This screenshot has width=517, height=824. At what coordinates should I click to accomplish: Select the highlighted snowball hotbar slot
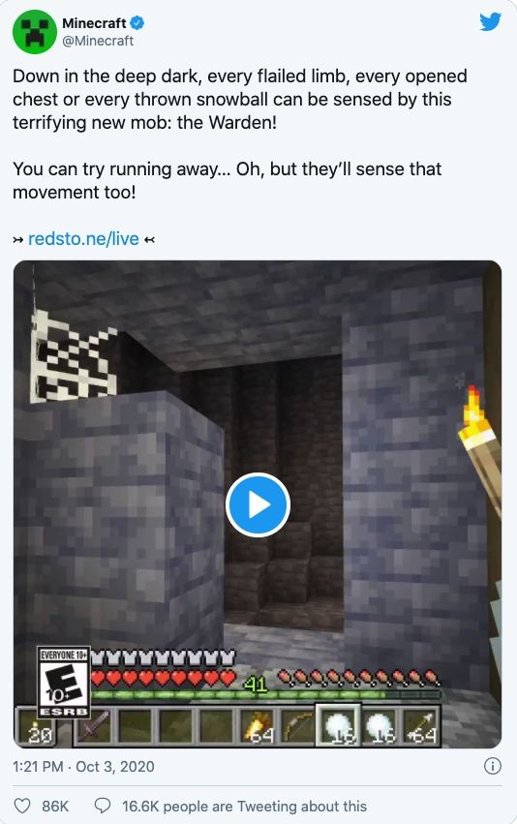(x=338, y=726)
